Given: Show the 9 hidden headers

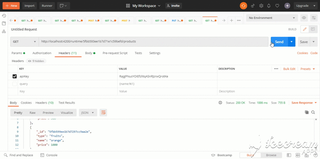Looking at the screenshot, I should tap(36, 61).
